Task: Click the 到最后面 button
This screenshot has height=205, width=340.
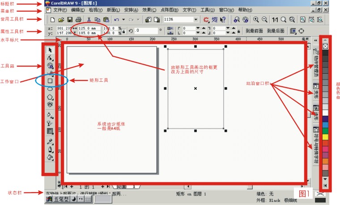Action: [x=276, y=31]
